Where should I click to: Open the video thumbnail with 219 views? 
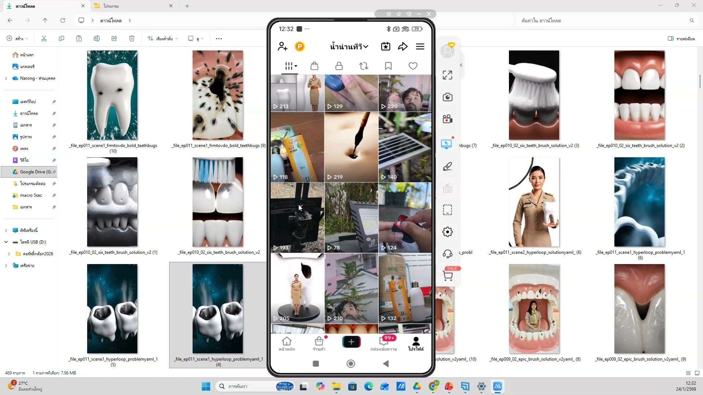click(351, 147)
